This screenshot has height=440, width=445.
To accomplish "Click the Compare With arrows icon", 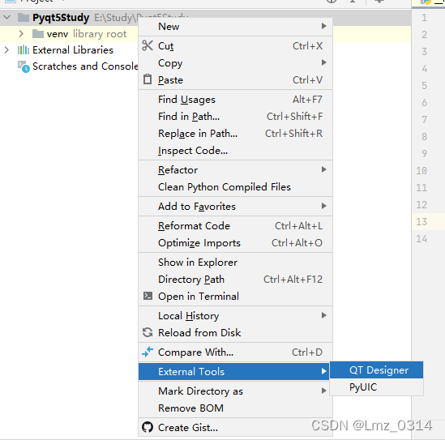I will [148, 352].
